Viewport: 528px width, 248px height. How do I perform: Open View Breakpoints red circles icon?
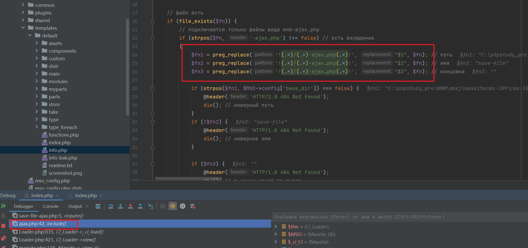click(3, 238)
